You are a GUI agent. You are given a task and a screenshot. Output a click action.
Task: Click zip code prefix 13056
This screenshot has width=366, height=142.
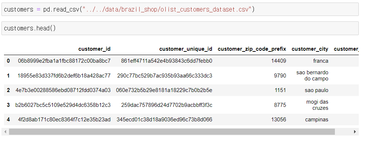(x=278, y=120)
